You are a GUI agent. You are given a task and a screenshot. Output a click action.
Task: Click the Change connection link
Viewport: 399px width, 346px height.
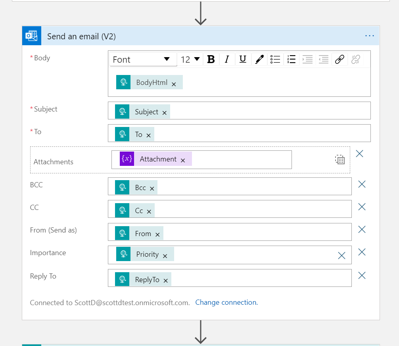[x=226, y=302]
